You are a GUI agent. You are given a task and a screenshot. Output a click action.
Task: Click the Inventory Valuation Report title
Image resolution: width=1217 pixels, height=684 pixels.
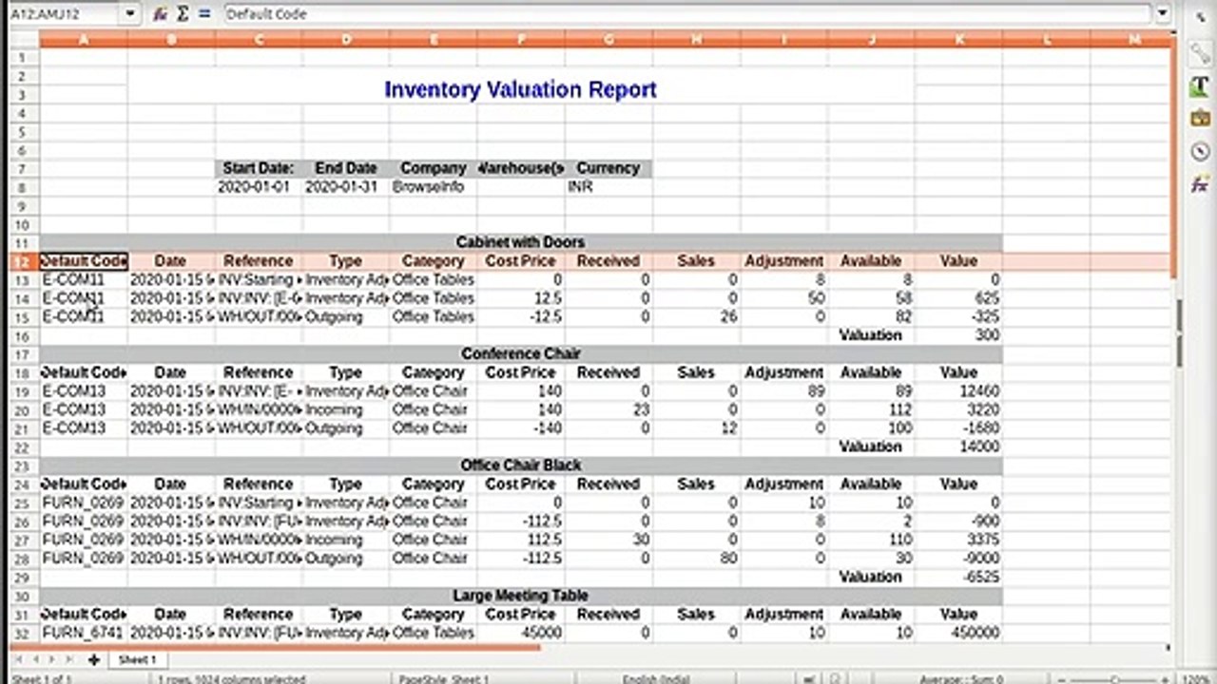tap(520, 89)
